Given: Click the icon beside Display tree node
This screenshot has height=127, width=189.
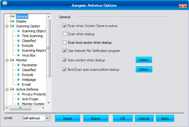Looking at the screenshot, I should tap(12, 21).
